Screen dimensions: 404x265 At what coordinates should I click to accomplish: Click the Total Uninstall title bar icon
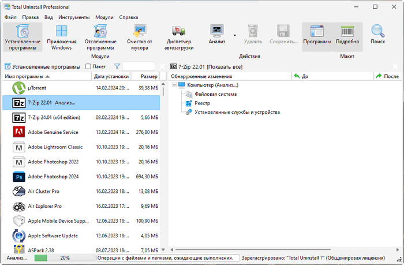pos(7,7)
